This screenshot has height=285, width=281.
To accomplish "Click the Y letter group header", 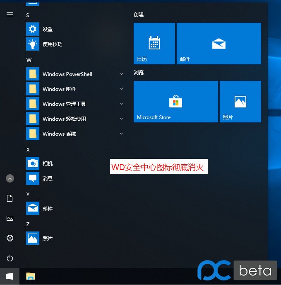I will 28,195.
